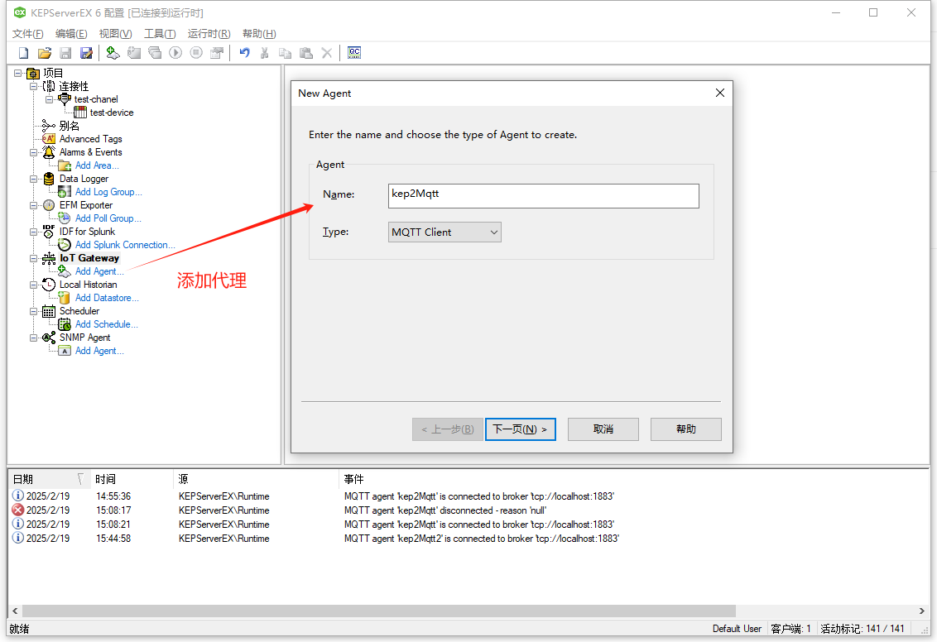
Task: Click the Add Agent icon under IoT Gateway
Action: [x=65, y=271]
